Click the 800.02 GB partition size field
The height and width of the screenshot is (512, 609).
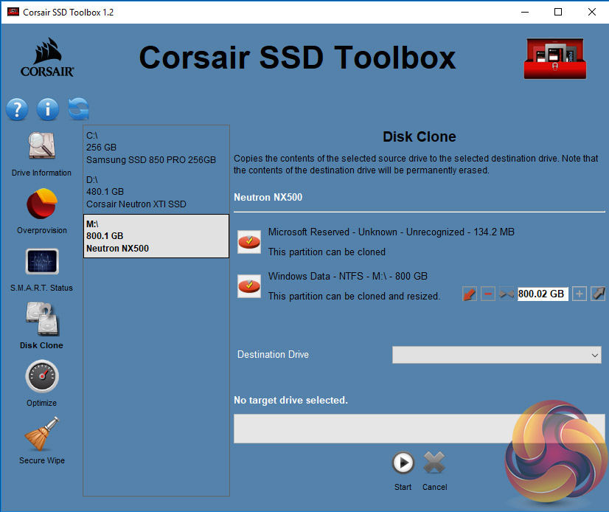[x=542, y=294]
